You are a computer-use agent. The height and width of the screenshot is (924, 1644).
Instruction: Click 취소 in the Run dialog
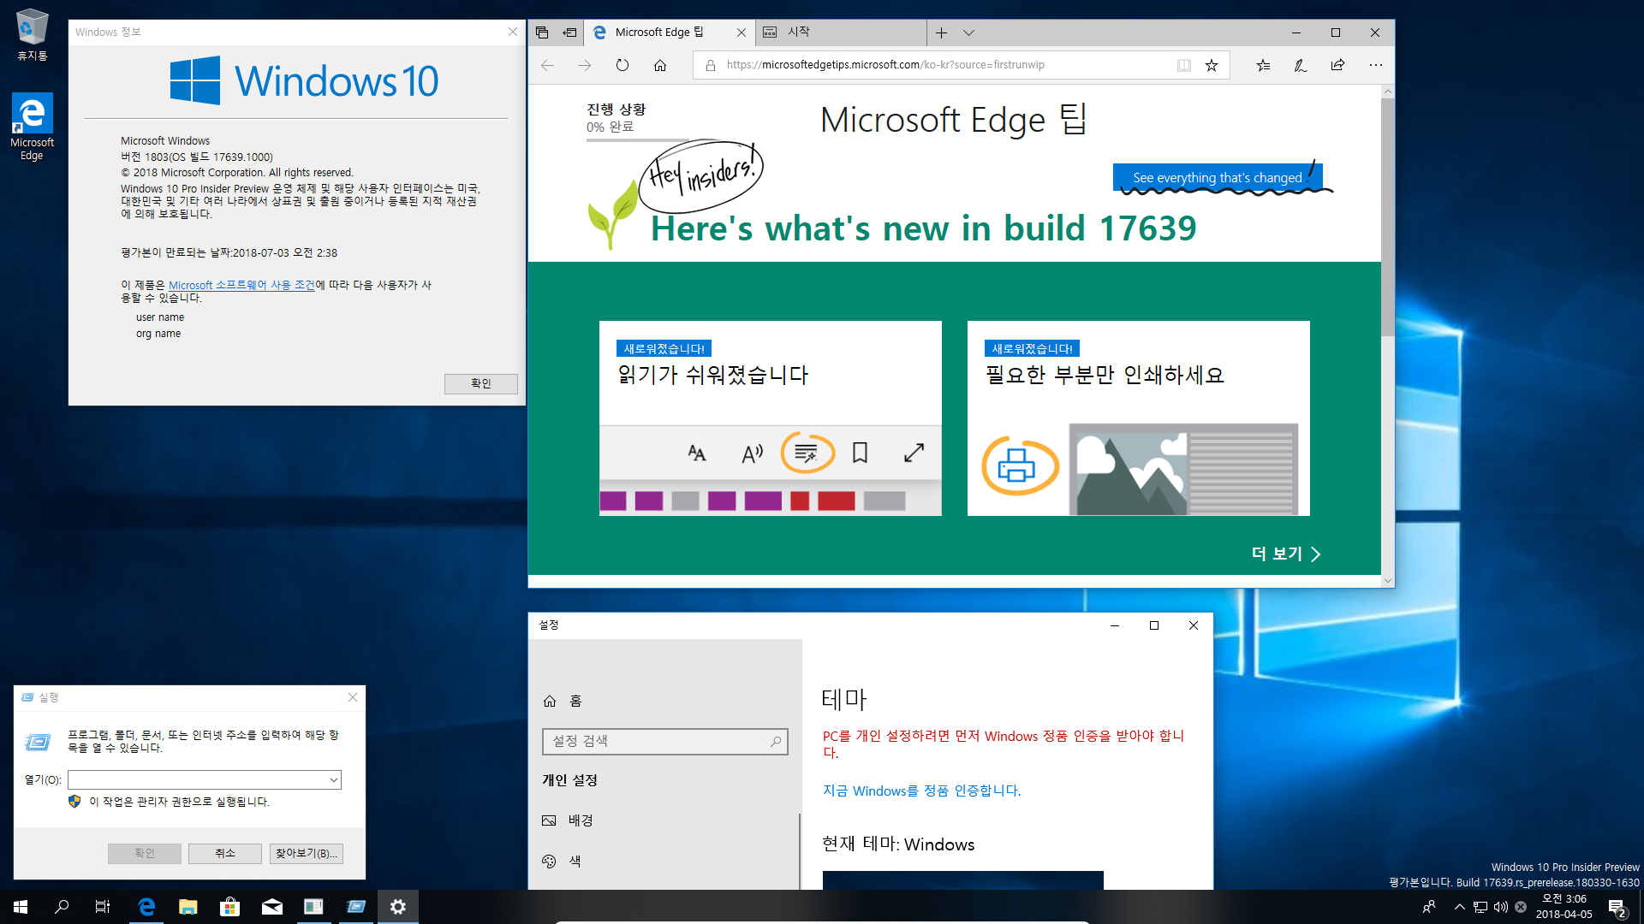pyautogui.click(x=224, y=853)
